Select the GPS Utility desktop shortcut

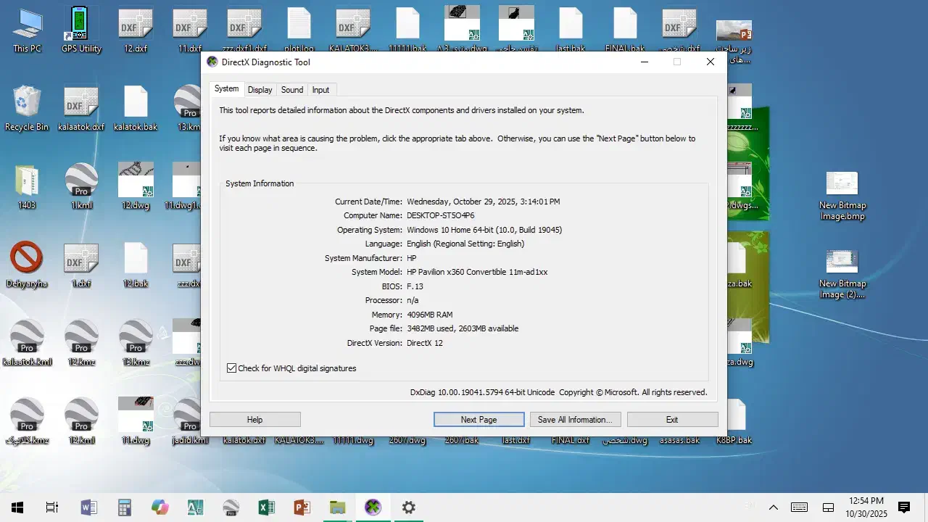pyautogui.click(x=81, y=30)
